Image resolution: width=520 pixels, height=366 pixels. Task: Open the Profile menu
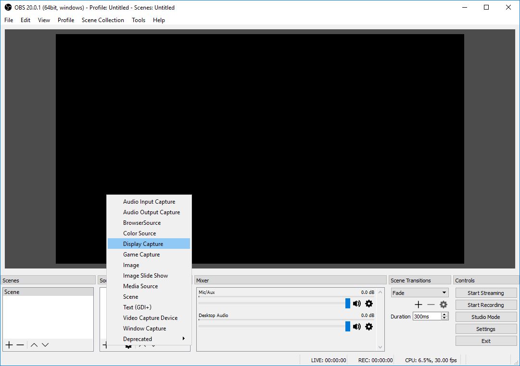pyautogui.click(x=66, y=20)
